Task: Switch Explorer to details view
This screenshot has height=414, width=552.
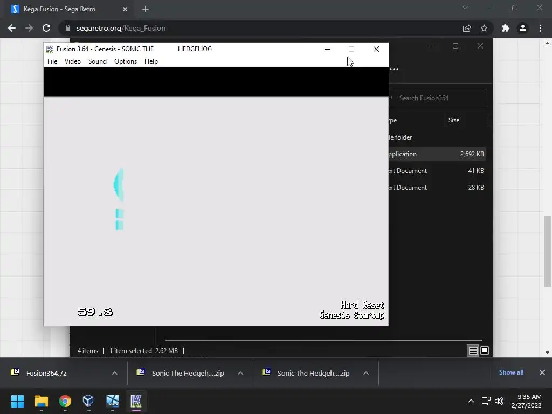Action: pyautogui.click(x=473, y=350)
